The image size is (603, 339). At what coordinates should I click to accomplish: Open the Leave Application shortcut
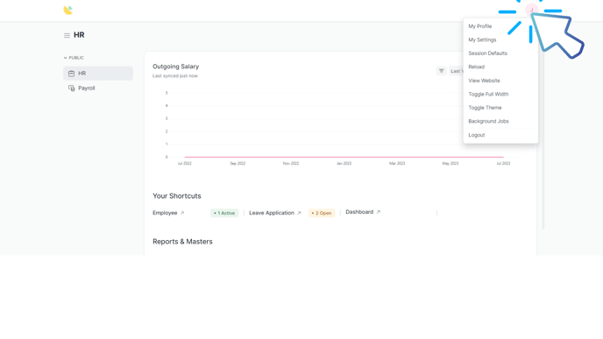tap(272, 213)
